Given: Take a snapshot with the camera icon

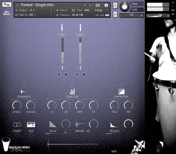Looking at the screenshot, I should tap(98, 5).
